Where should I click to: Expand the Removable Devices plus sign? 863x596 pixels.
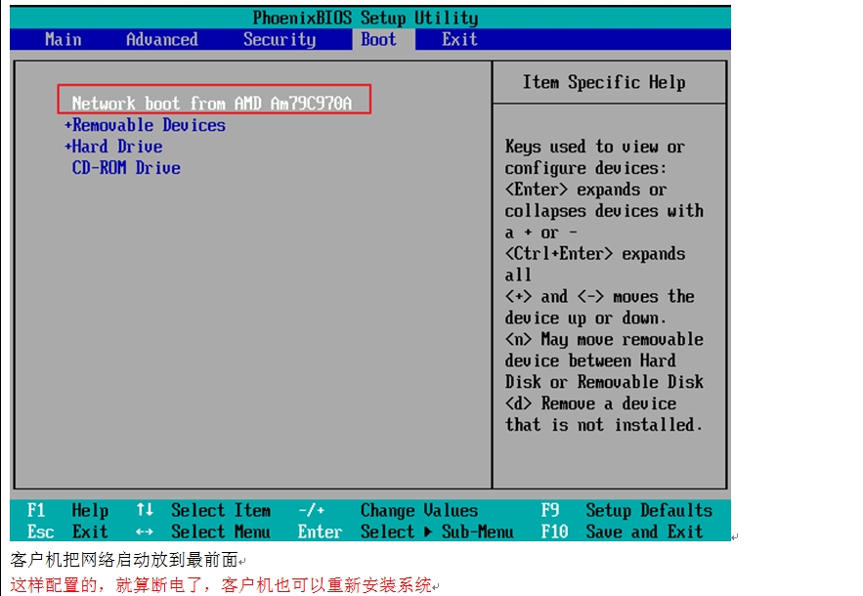point(67,125)
